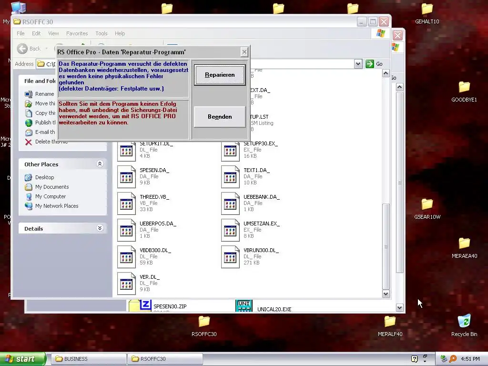The height and width of the screenshot is (366, 488).
Task: Click the Copy this file icon
Action: click(x=29, y=113)
